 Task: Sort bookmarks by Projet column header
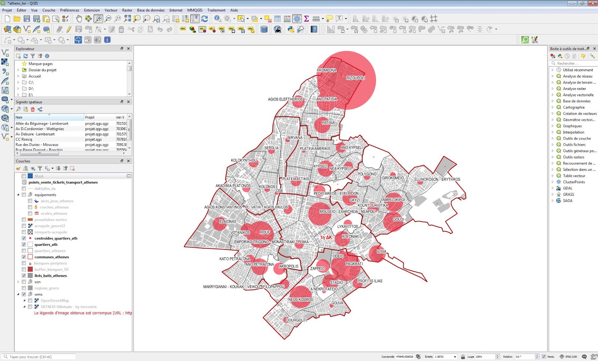point(99,117)
